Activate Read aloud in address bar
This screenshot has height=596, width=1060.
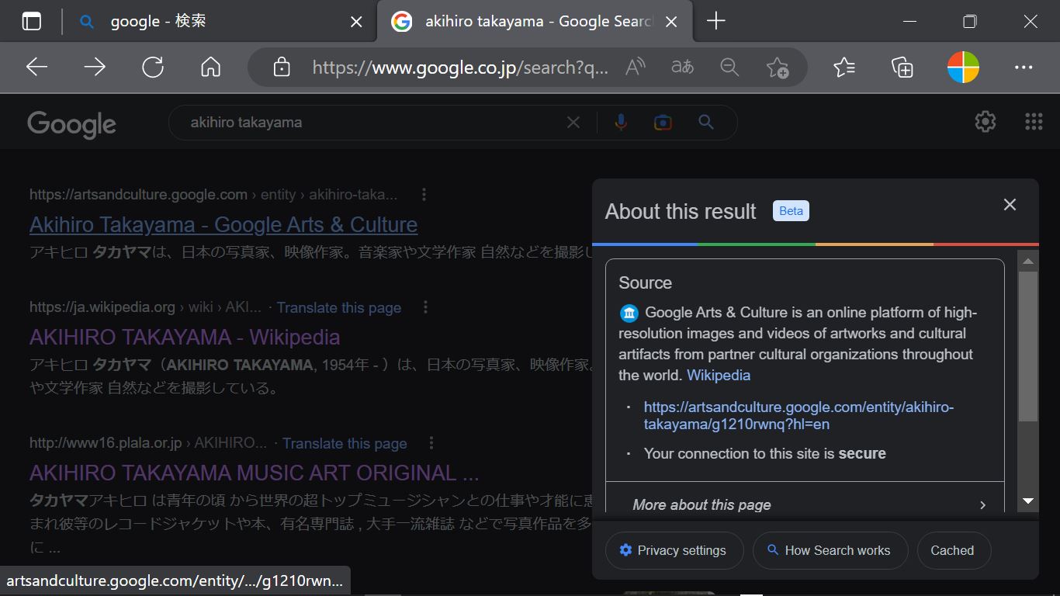tap(636, 68)
